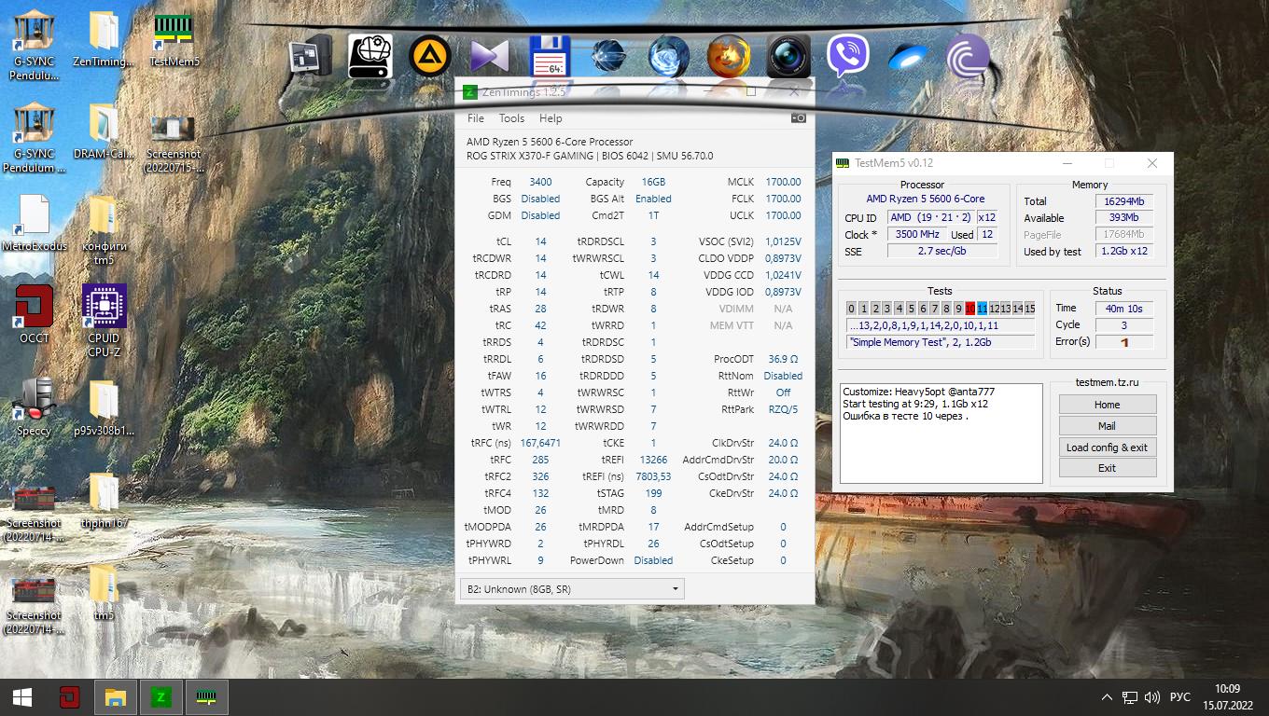Click the Capacity value 16GB
The image size is (1269, 716).
click(653, 182)
